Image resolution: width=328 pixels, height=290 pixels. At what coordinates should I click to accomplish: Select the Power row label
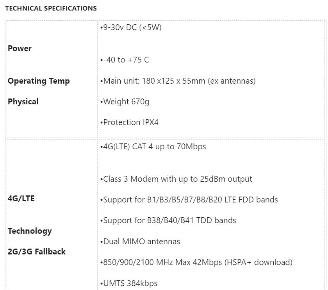20,48
